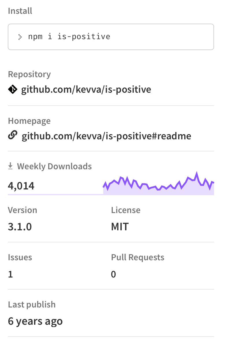
Task: Click the chain link icon under Homepage
Action: point(12,135)
